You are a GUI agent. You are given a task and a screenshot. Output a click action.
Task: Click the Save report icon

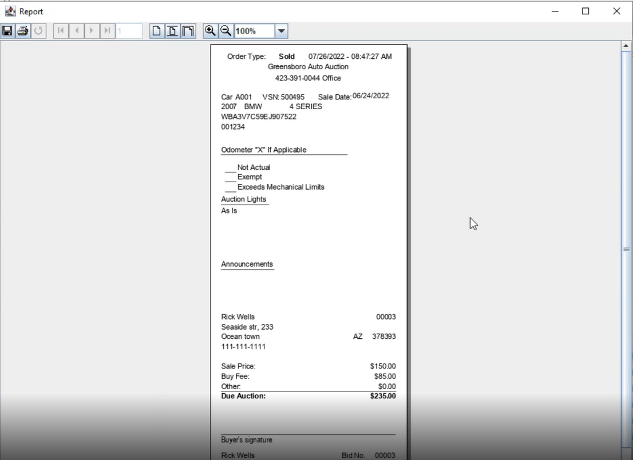tap(8, 31)
